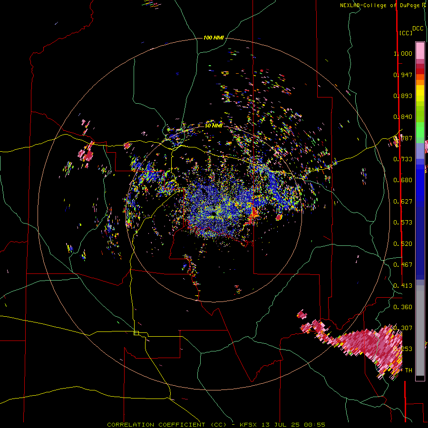The width and height of the screenshot is (428, 428).
Task: Pick the periwinkle light-blue color bar segment
Action: [x=420, y=151]
